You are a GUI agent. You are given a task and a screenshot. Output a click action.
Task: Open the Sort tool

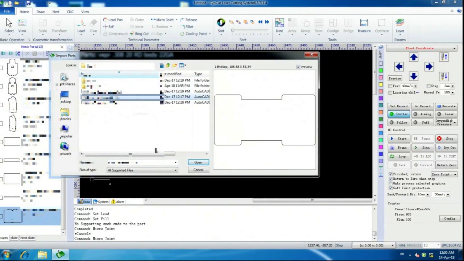point(221,26)
